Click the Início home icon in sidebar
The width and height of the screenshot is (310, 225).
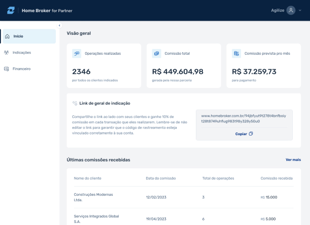click(x=7, y=36)
